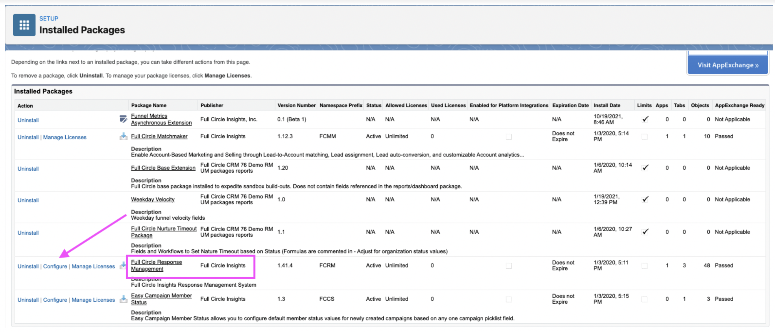This screenshot has width=775, height=332.
Task: Open Manage Licenses for Full Circle Matchmaker
Action: [65, 137]
